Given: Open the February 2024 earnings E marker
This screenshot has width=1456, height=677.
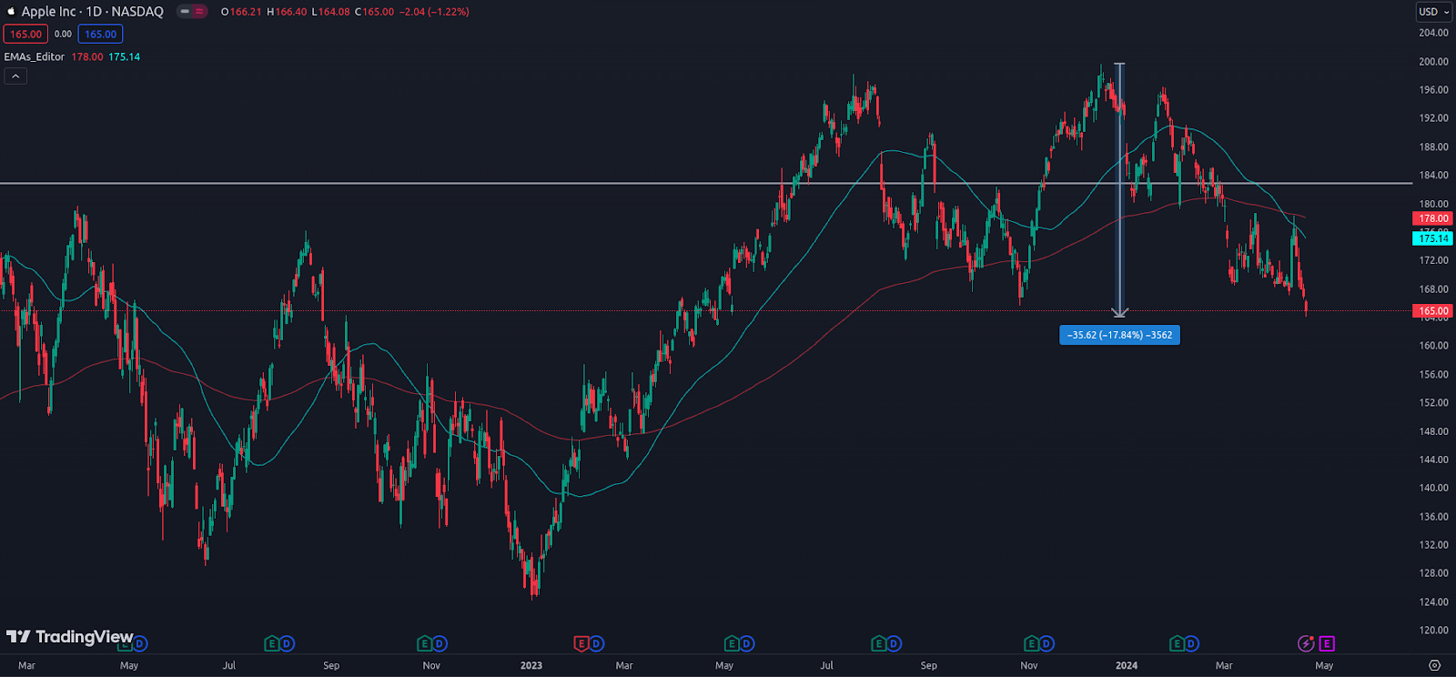Looking at the screenshot, I should tap(1177, 643).
